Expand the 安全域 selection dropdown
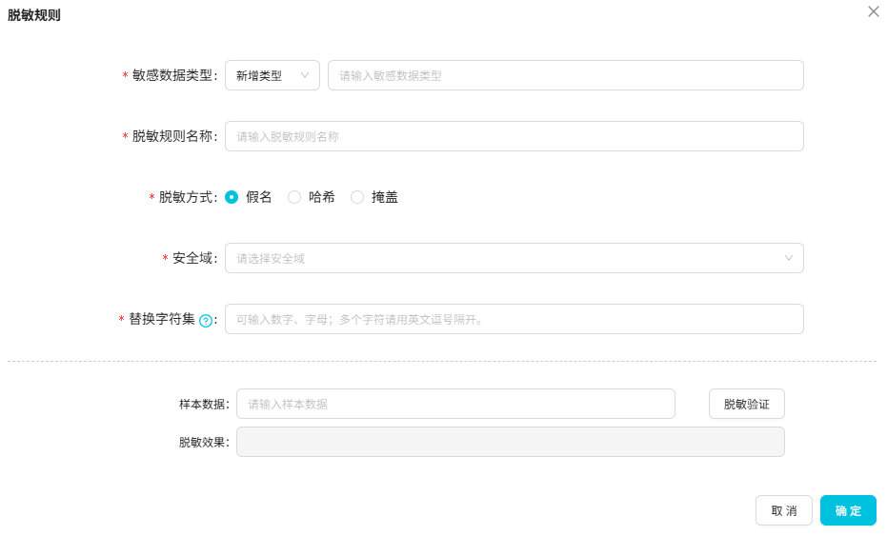Screen dimensions: 887x536 click(x=514, y=258)
